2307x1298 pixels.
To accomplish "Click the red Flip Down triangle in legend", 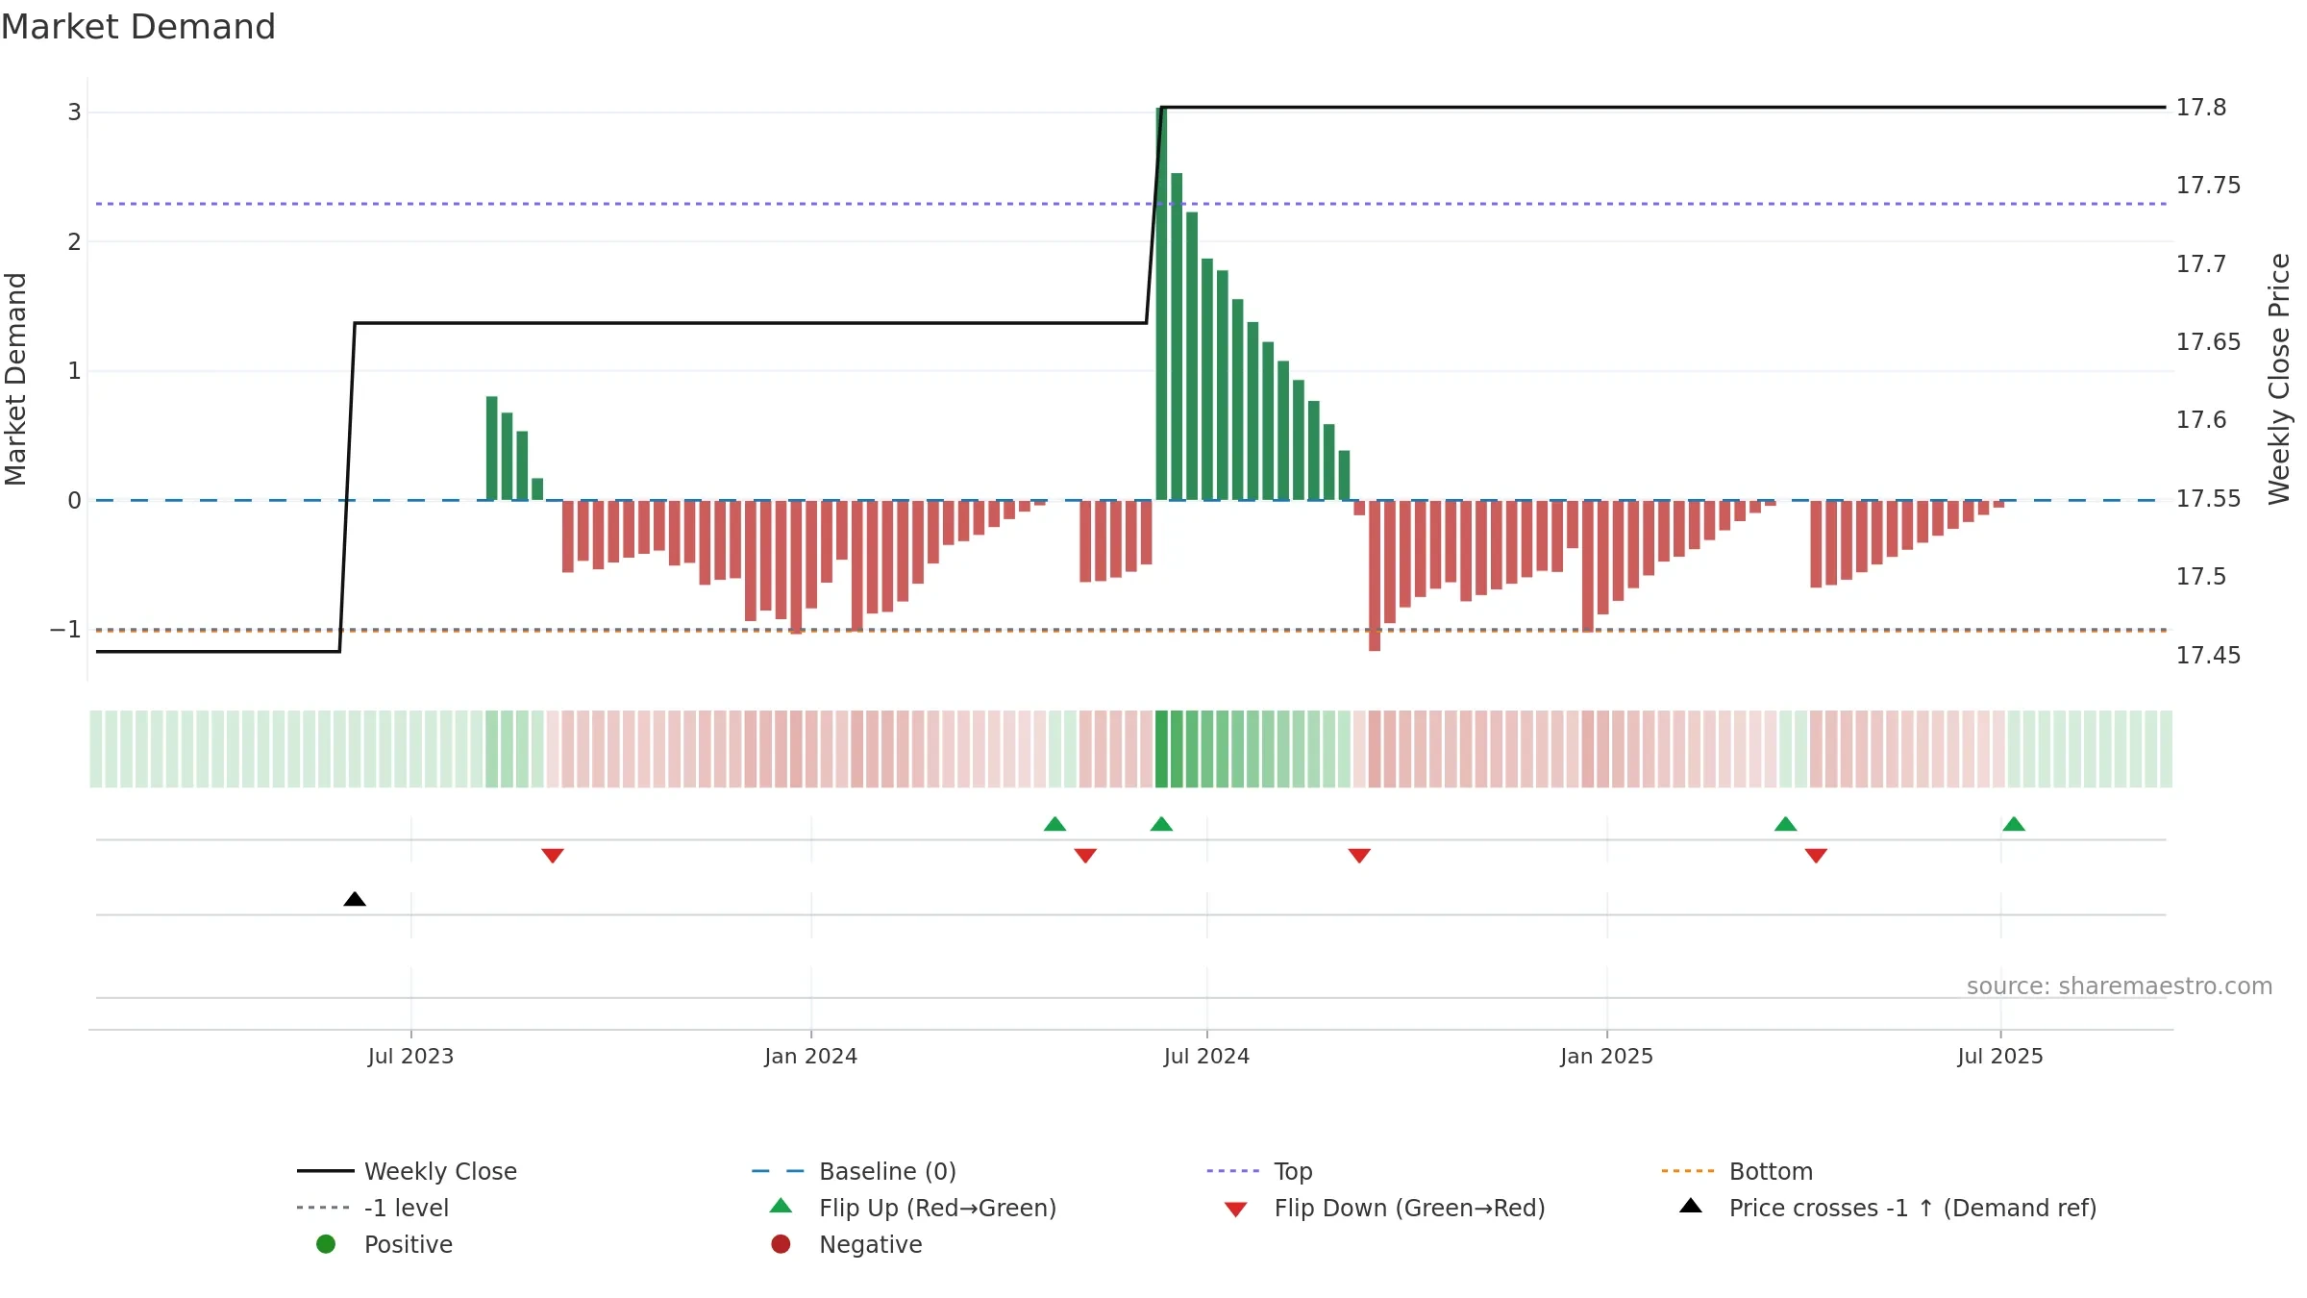I will coord(1236,1210).
